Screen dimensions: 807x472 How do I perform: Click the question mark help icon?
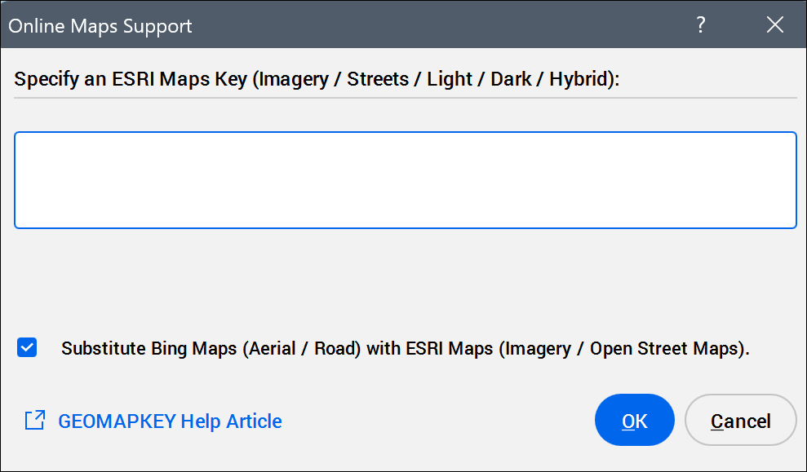pos(700,25)
